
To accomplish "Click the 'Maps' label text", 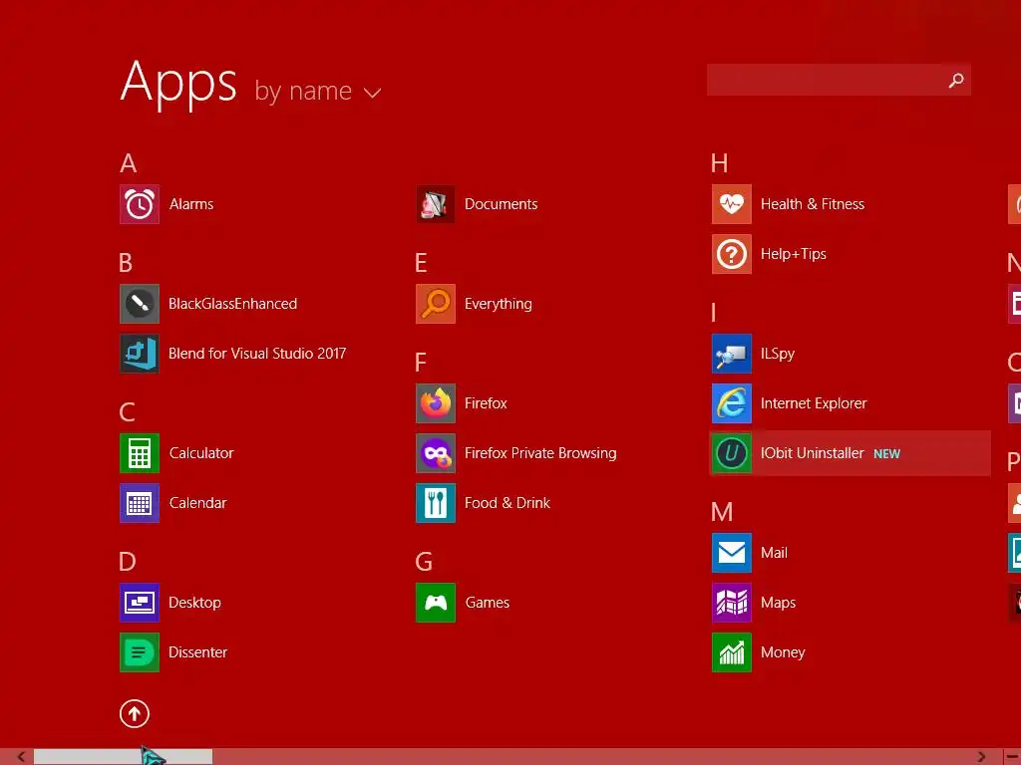I will [778, 603].
